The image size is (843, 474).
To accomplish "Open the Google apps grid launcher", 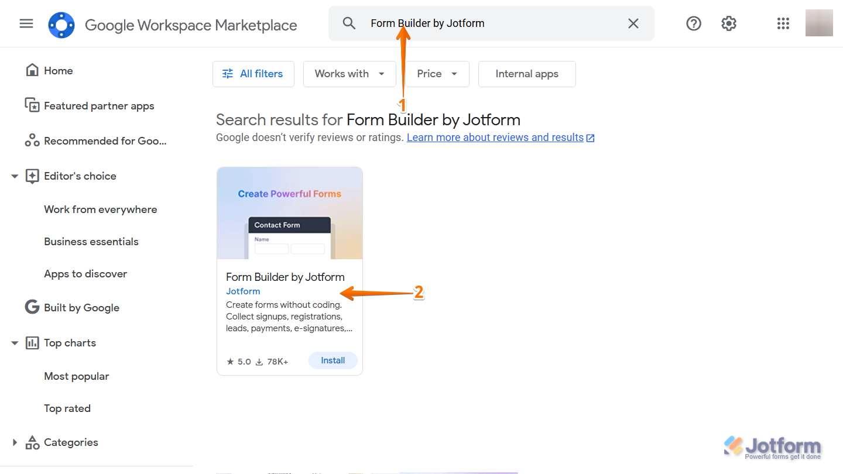I will pos(783,23).
